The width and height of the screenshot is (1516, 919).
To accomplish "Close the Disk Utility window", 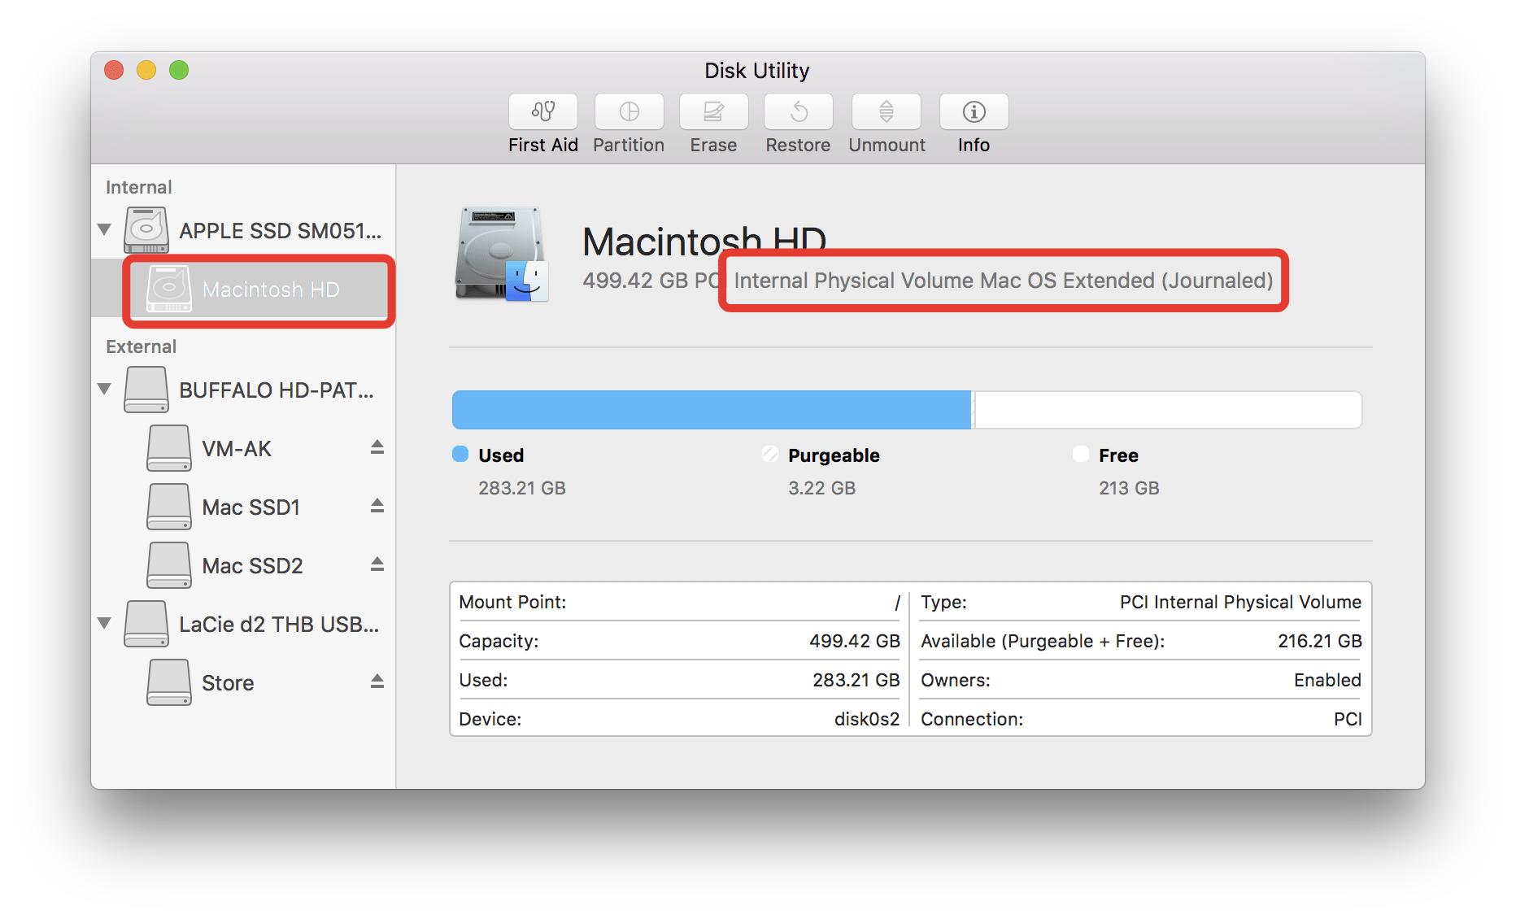I will pos(114,70).
